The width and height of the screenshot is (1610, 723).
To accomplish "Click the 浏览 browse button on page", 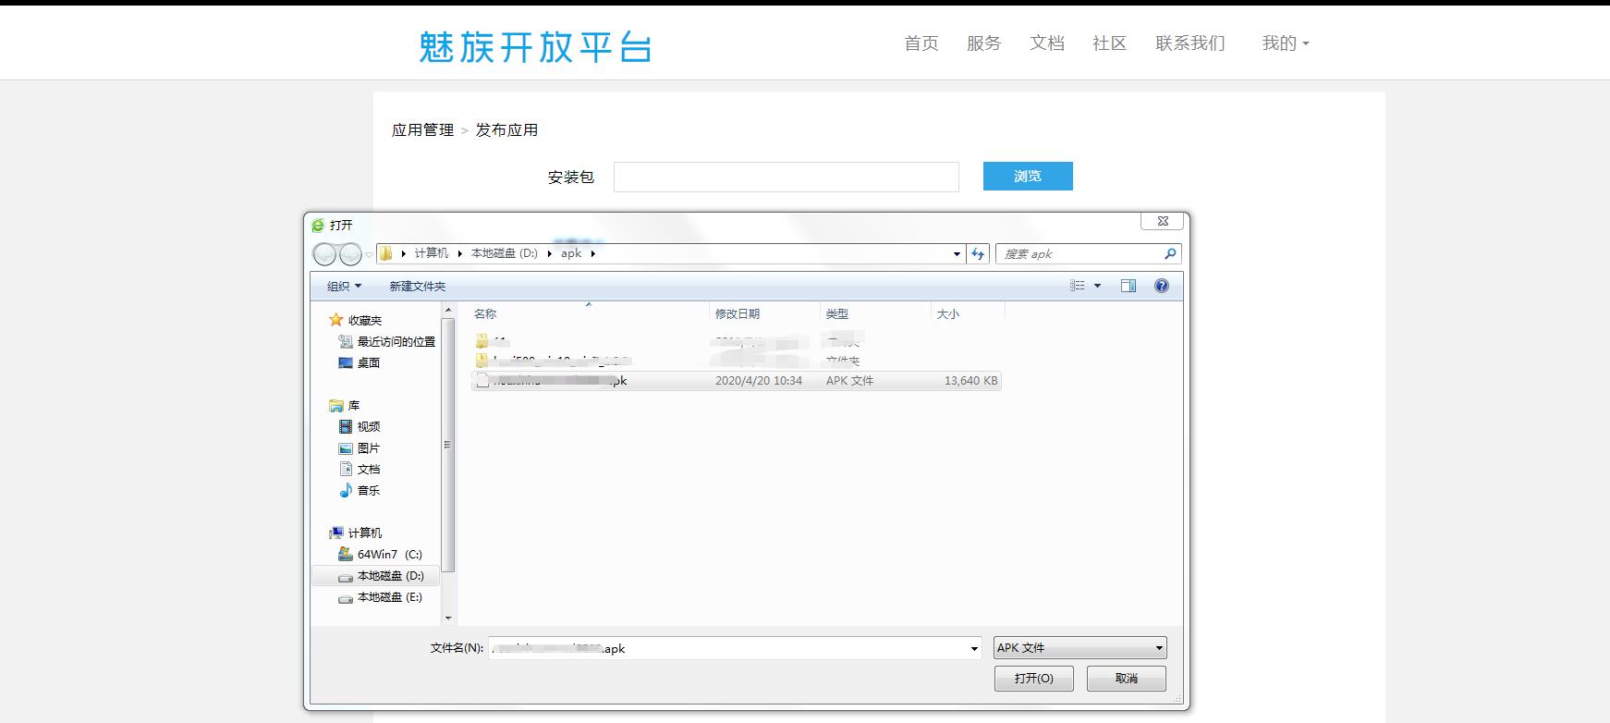I will point(1028,177).
